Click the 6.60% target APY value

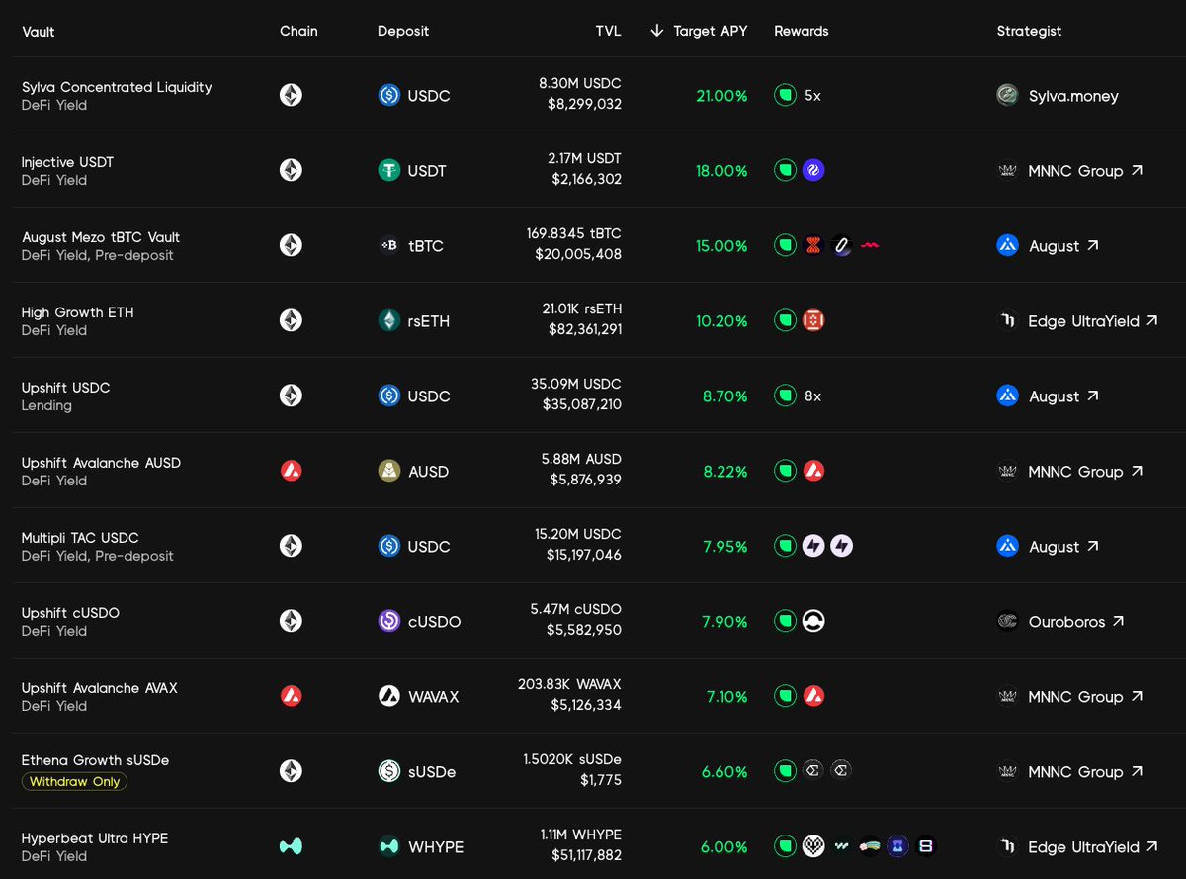tap(724, 772)
